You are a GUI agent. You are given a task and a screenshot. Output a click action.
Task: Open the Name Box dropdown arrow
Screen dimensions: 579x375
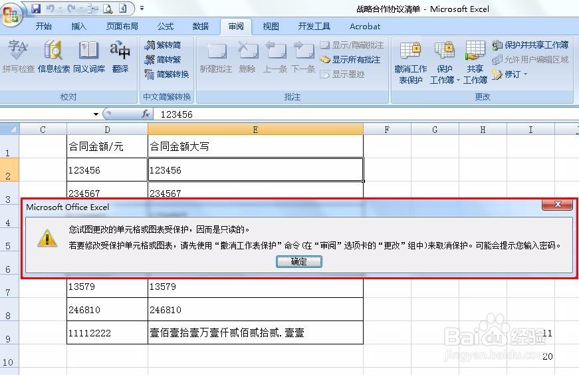click(96, 114)
